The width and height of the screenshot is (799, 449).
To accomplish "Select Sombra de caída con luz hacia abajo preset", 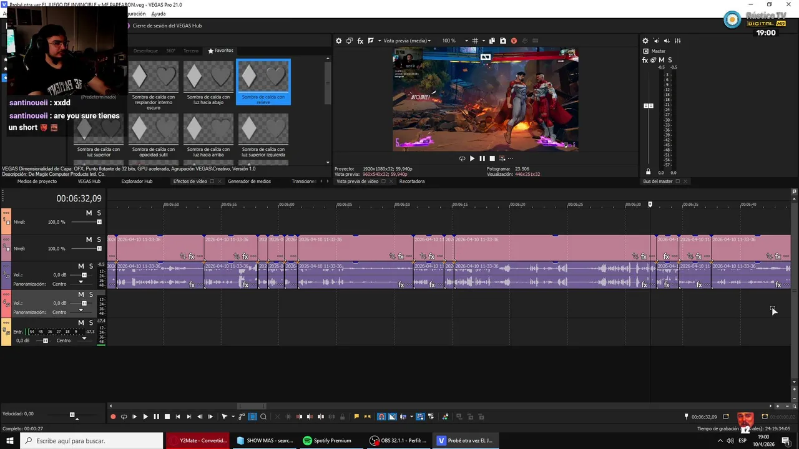I will click(x=208, y=82).
